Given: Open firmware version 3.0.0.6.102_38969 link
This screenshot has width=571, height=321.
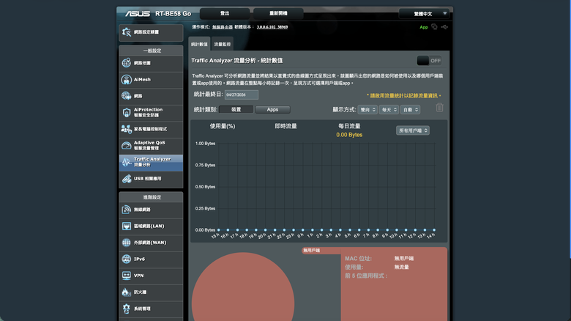Looking at the screenshot, I should [x=272, y=27].
